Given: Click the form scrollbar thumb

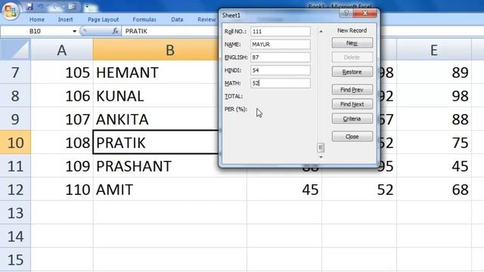Looking at the screenshot, I should 321,148.
